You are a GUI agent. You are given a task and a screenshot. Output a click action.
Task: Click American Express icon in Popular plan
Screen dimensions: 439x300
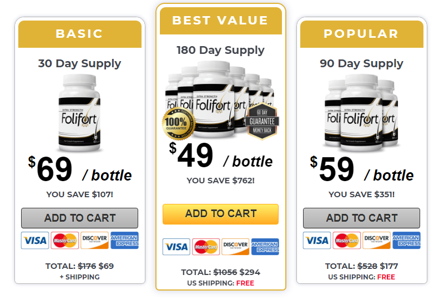click(406, 241)
